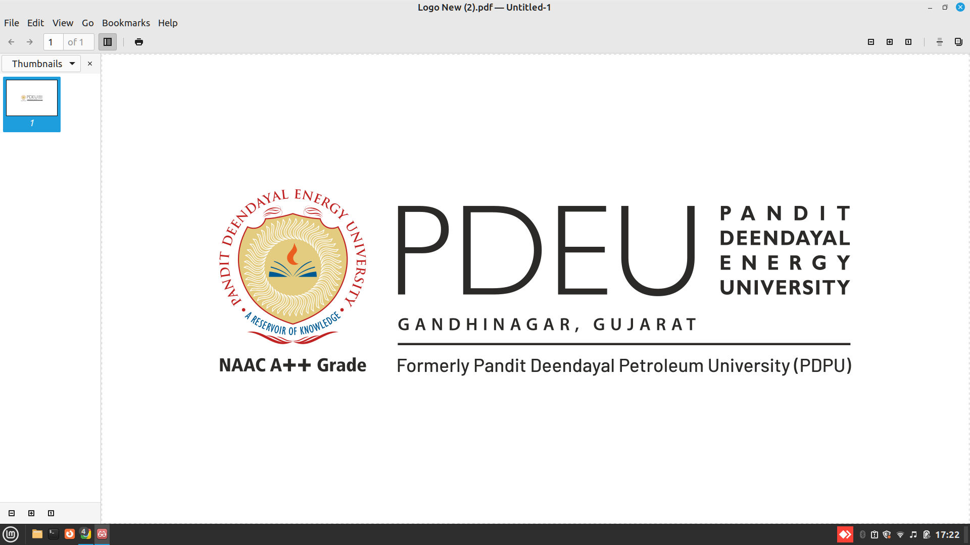Click the page number field
970x545 pixels.
[54, 42]
